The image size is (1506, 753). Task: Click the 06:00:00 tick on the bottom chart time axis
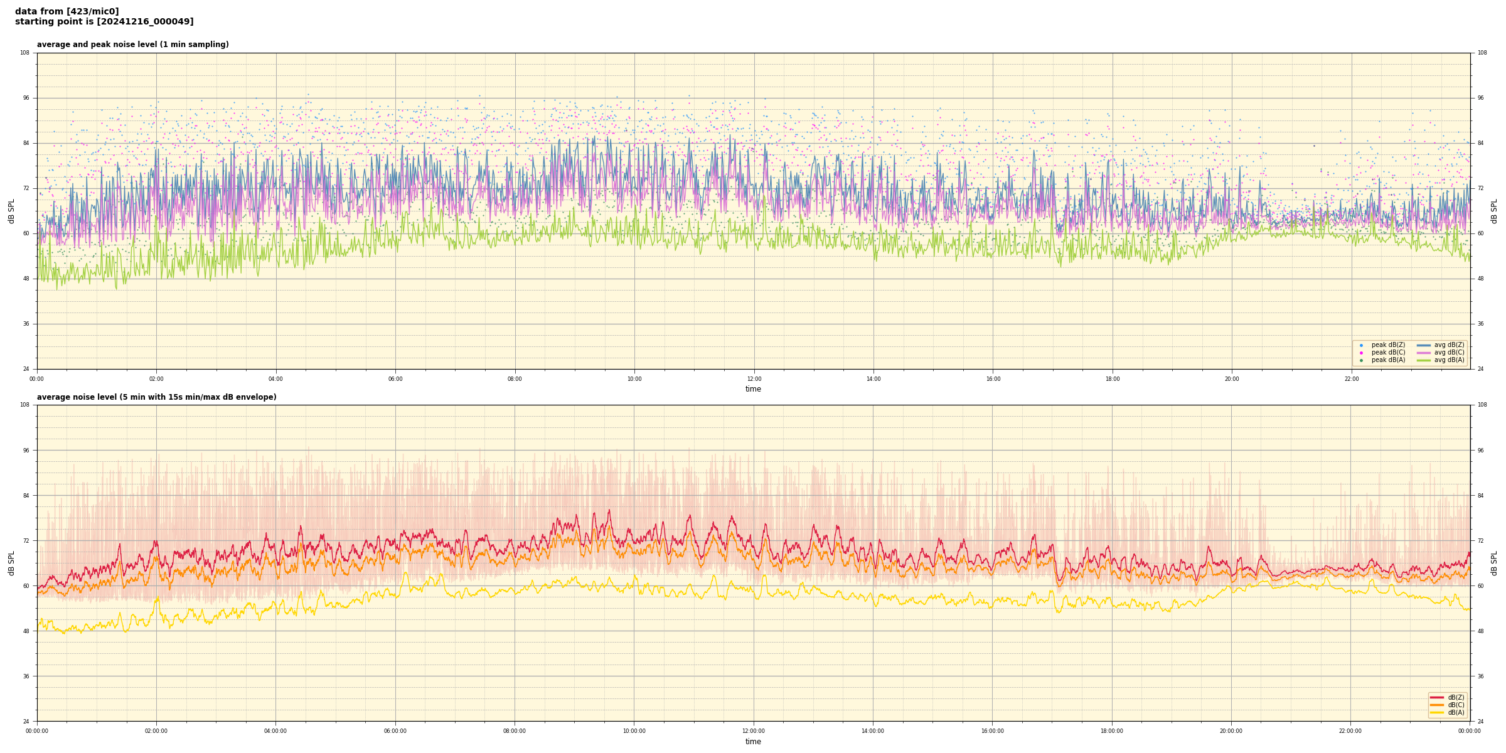tap(395, 731)
